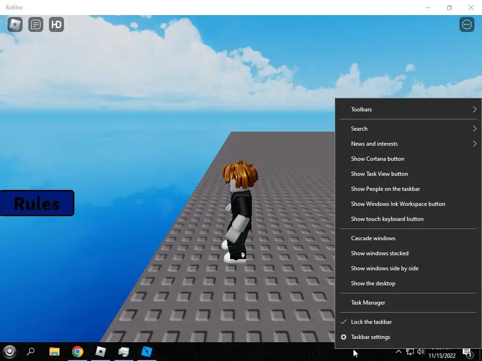Expand the News and interests submenu
Viewport: 482px width, 361px height.
(x=408, y=144)
